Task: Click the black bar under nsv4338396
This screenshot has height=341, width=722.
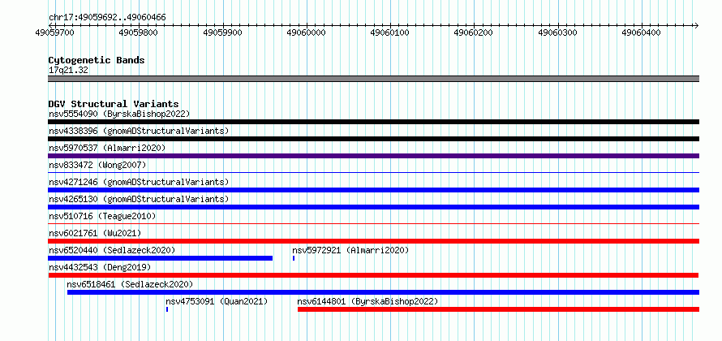Action: (x=373, y=139)
